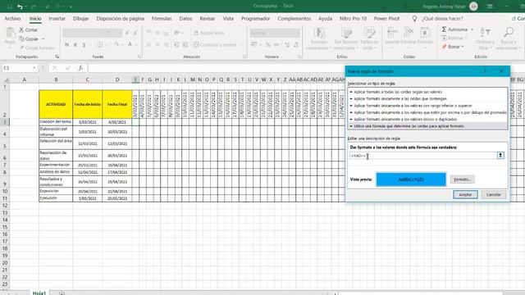Open the Portapapeles dialog launcher
Image resolution: width=525 pixels, height=295 pixels.
tap(57, 57)
